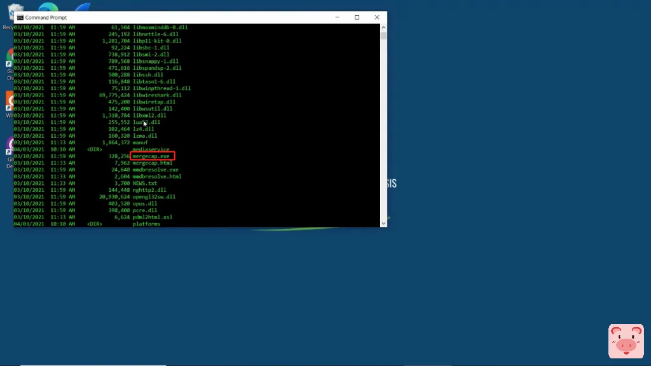Click the file name lz4.dll
651x366 pixels.
pyautogui.click(x=143, y=129)
